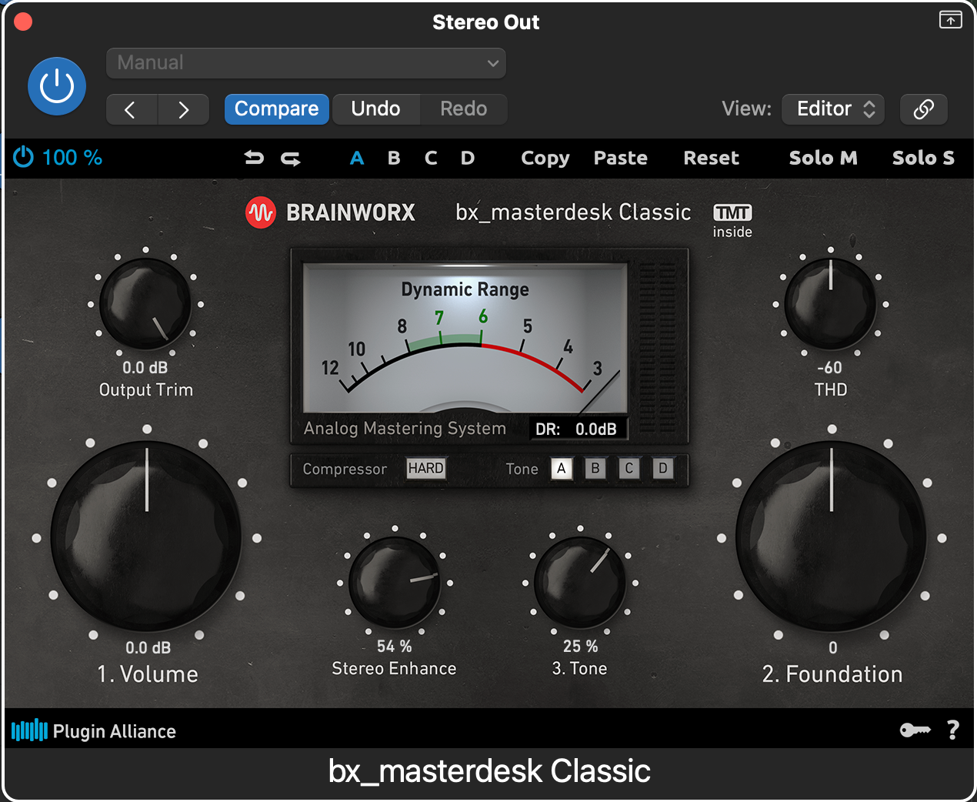This screenshot has height=802, width=977.
Task: Click the Stereo Enhance knob
Action: [394, 583]
